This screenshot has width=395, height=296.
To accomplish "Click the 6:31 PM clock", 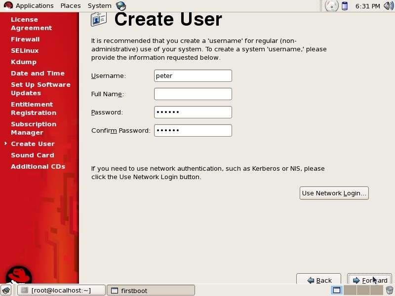I will [x=367, y=6].
